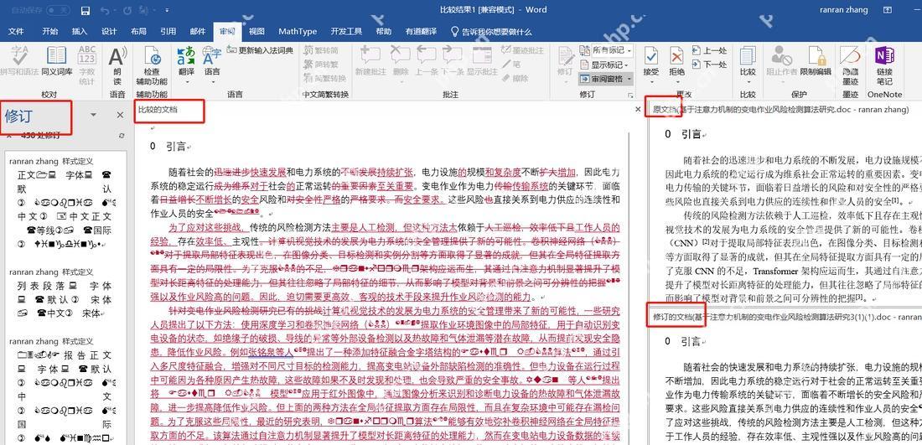
Task: Switch to the 视图 tab
Action: (256, 32)
